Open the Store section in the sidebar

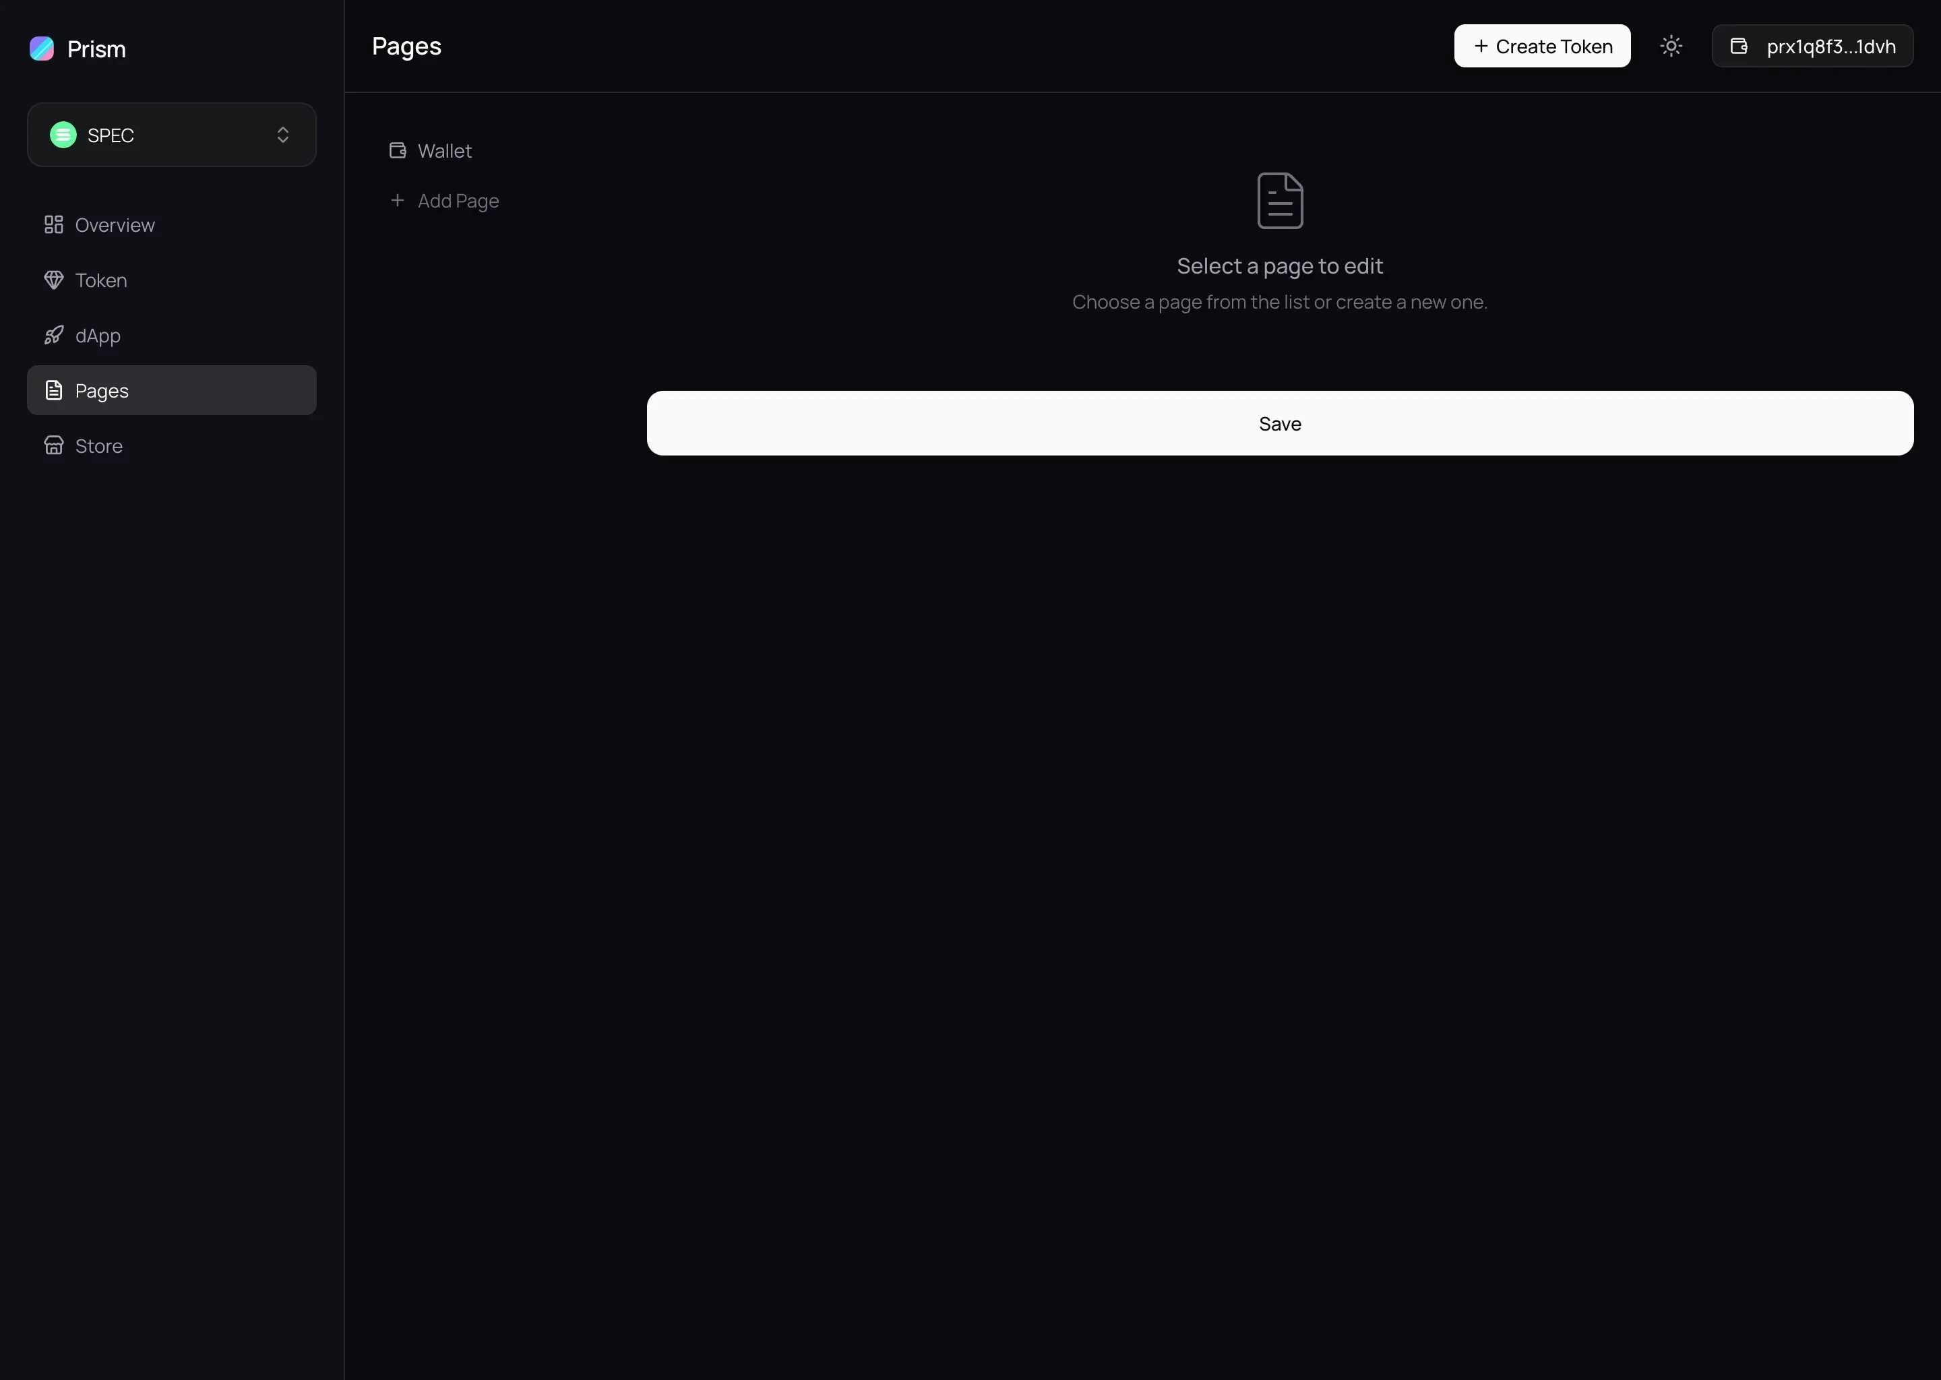172,446
